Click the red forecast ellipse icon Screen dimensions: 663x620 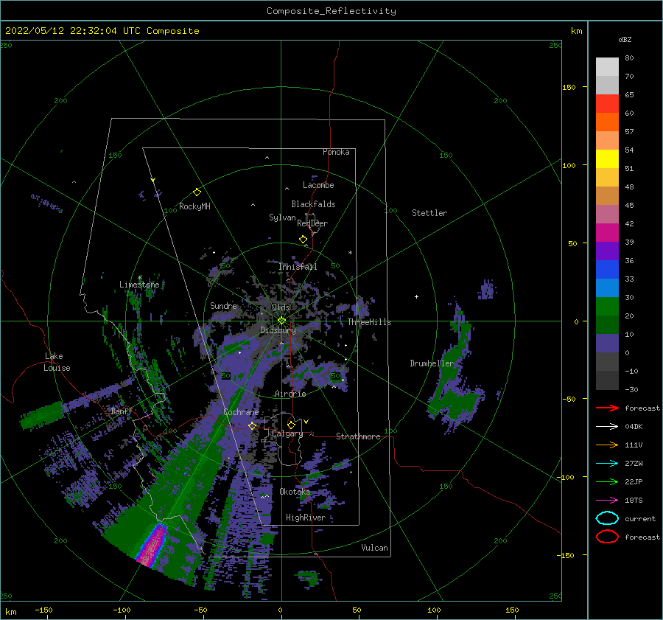coord(607,537)
